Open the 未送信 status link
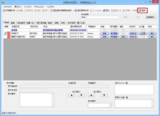This screenshot has height=116, width=160. click(14, 30)
